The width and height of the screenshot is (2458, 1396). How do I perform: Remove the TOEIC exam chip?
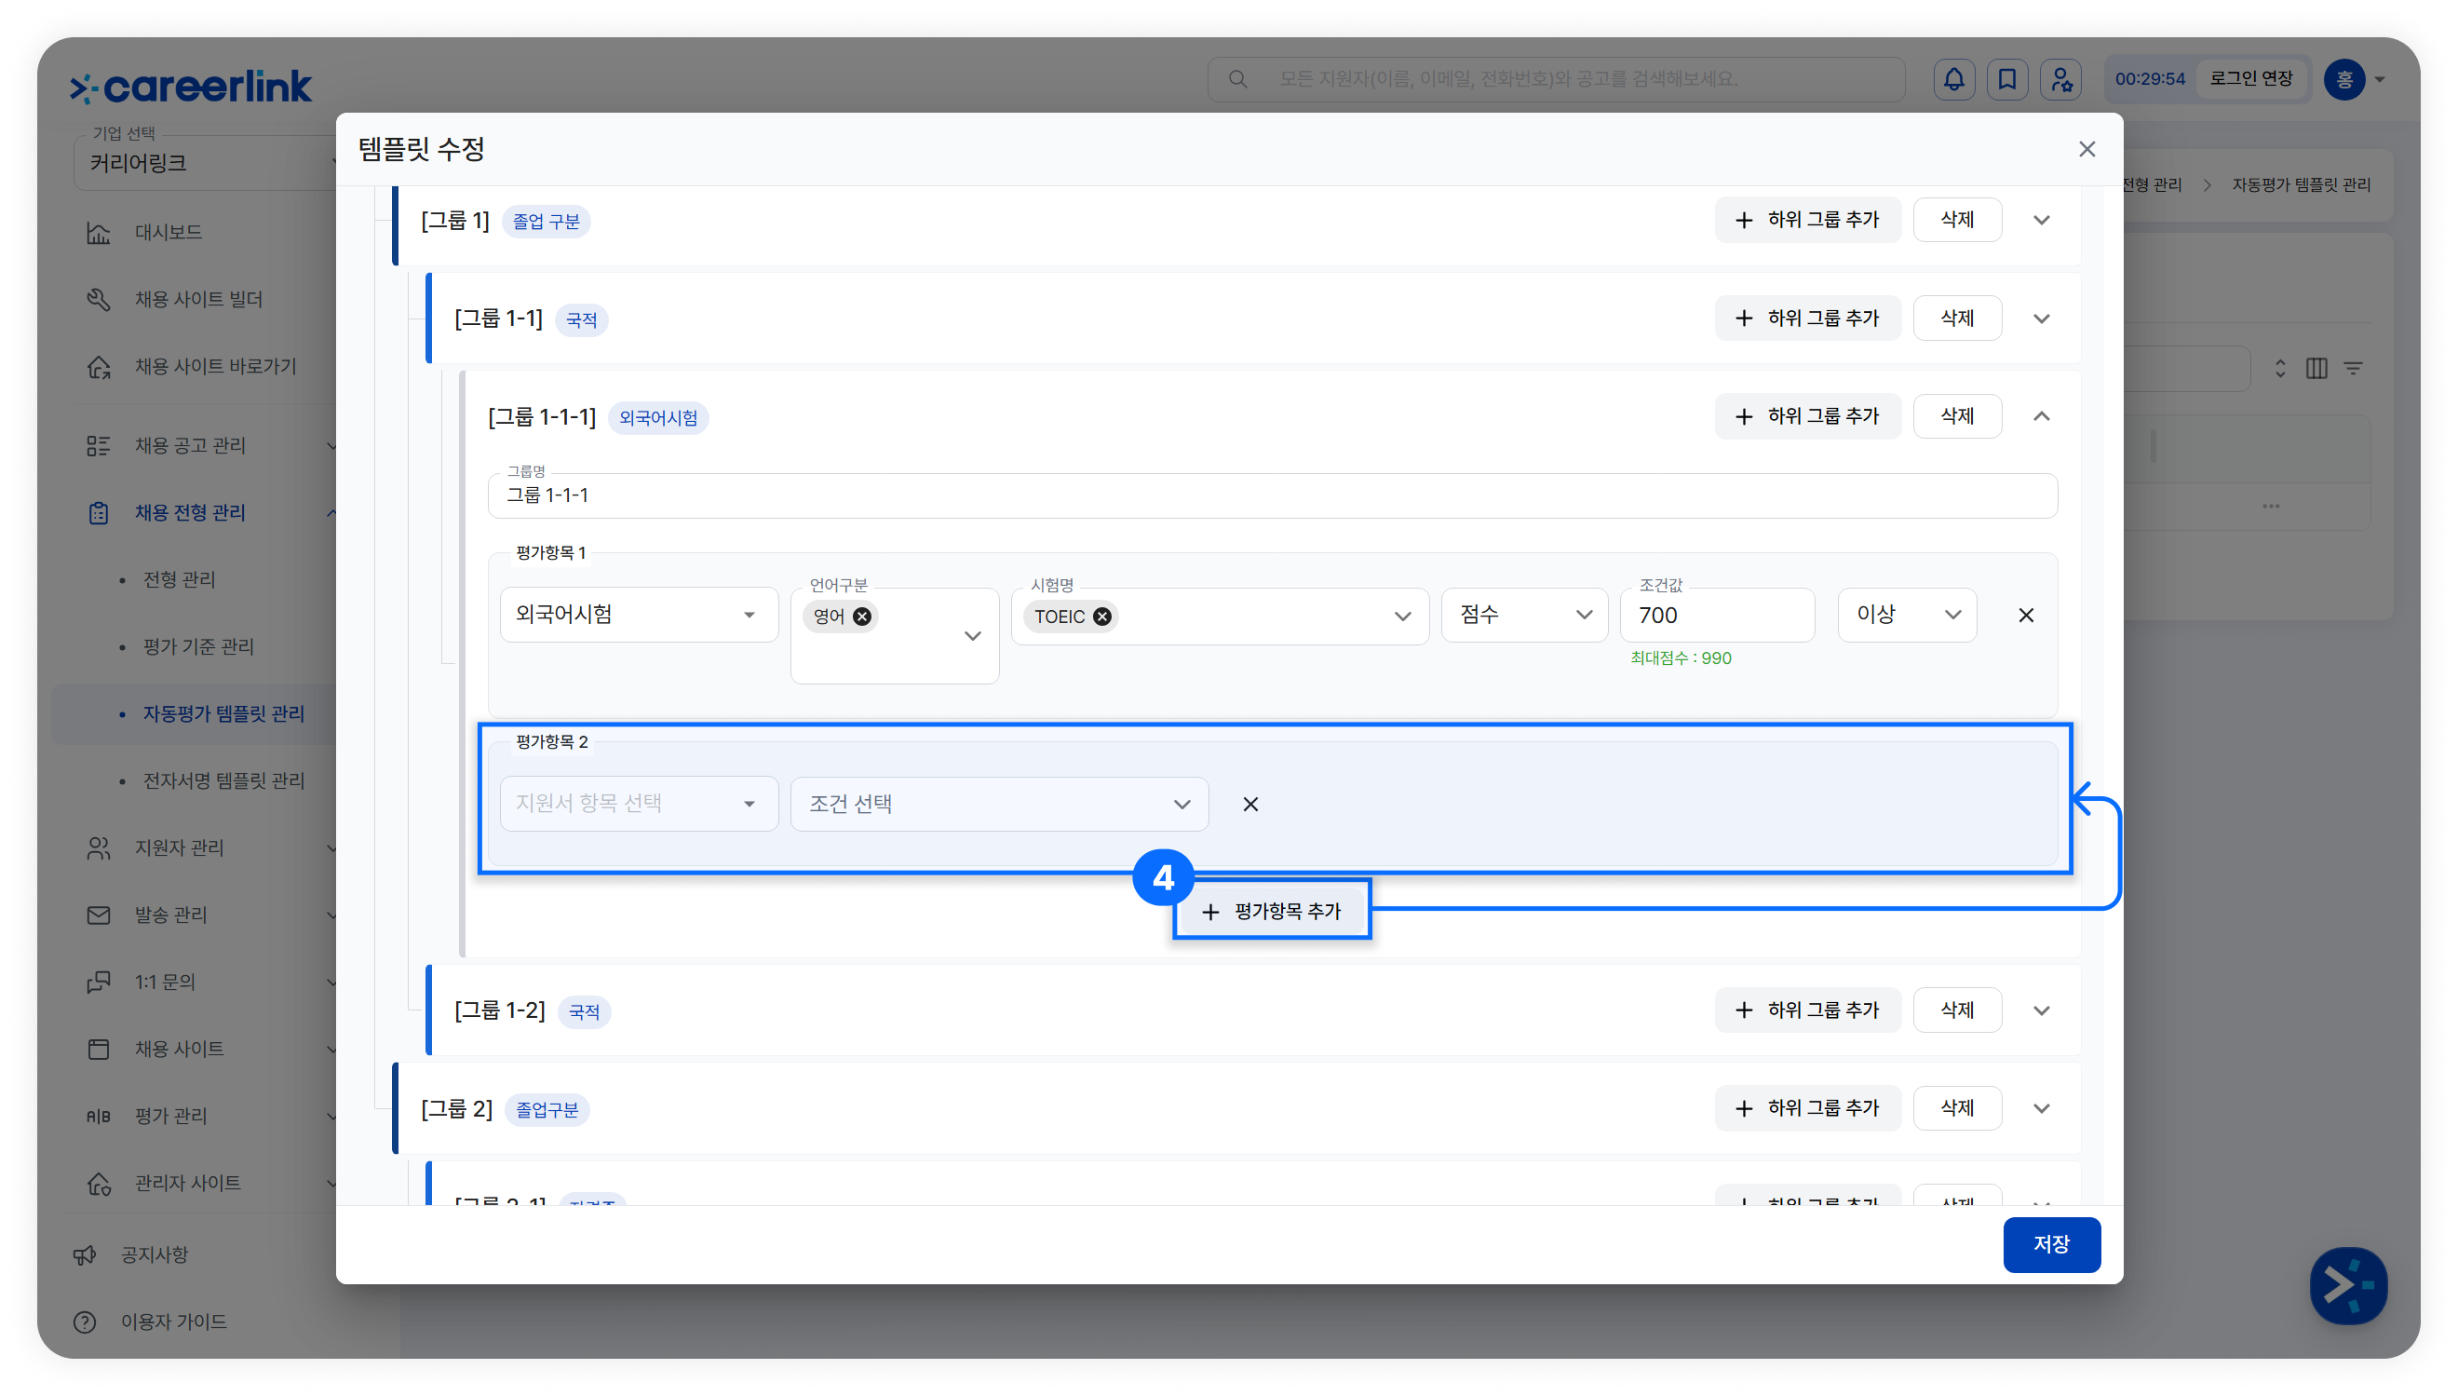pos(1102,617)
